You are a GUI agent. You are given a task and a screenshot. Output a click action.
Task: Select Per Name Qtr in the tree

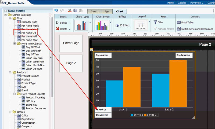29,33
